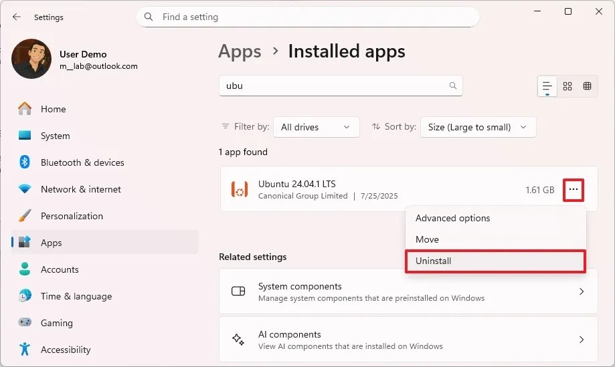
Task: Open AI components settings
Action: coord(408,340)
